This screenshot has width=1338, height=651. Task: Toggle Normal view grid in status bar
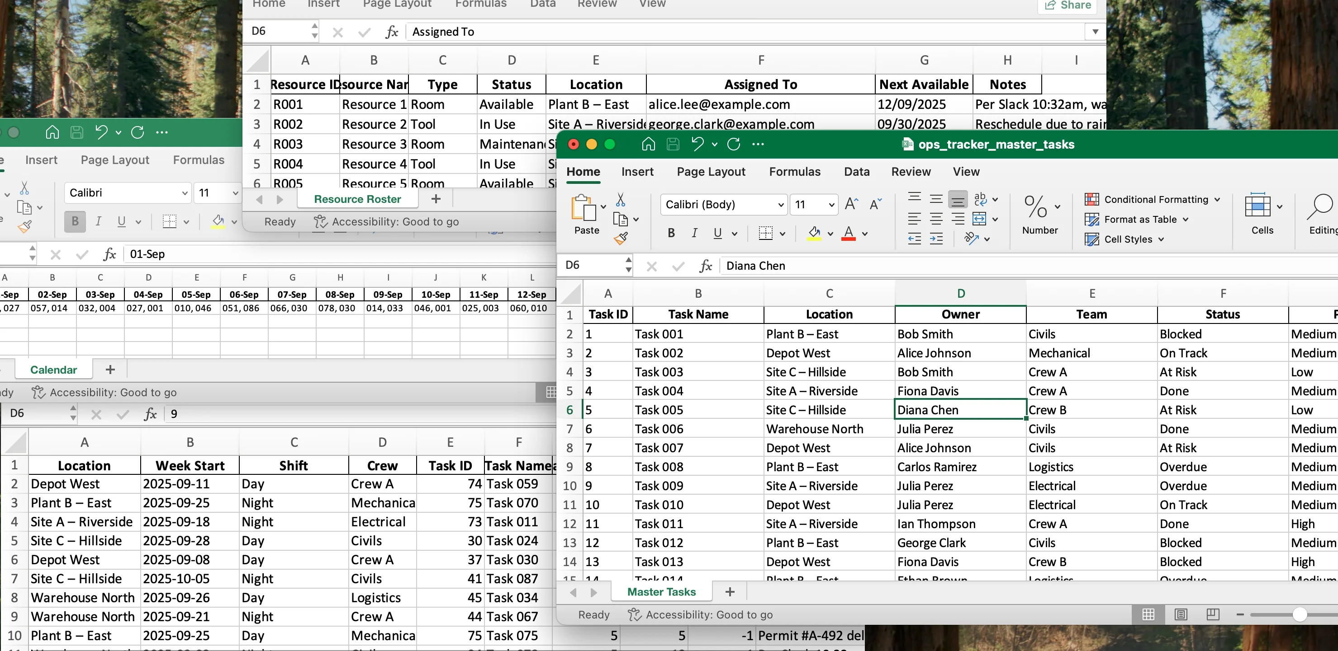click(1148, 615)
